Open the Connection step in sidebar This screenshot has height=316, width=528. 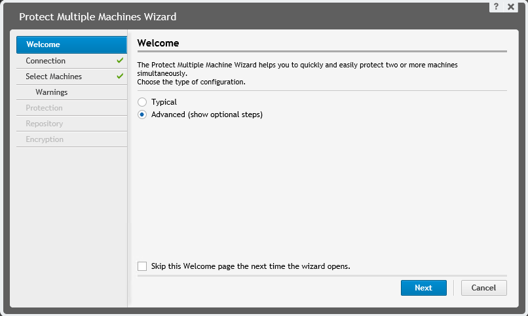46,61
